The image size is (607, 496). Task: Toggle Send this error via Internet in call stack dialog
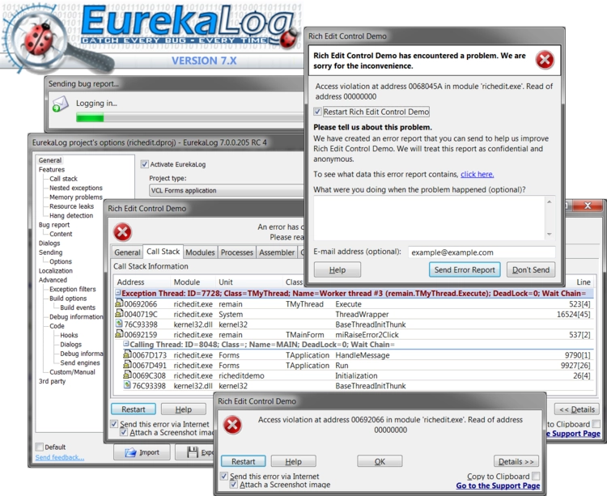(114, 424)
